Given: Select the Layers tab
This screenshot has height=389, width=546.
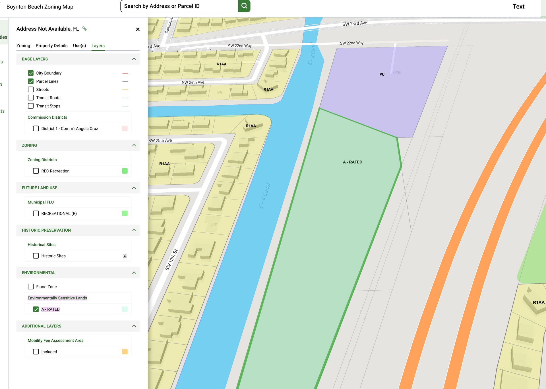Looking at the screenshot, I should click(x=98, y=46).
